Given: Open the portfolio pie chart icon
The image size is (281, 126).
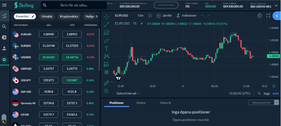Looking at the screenshot, I should 4,37.
